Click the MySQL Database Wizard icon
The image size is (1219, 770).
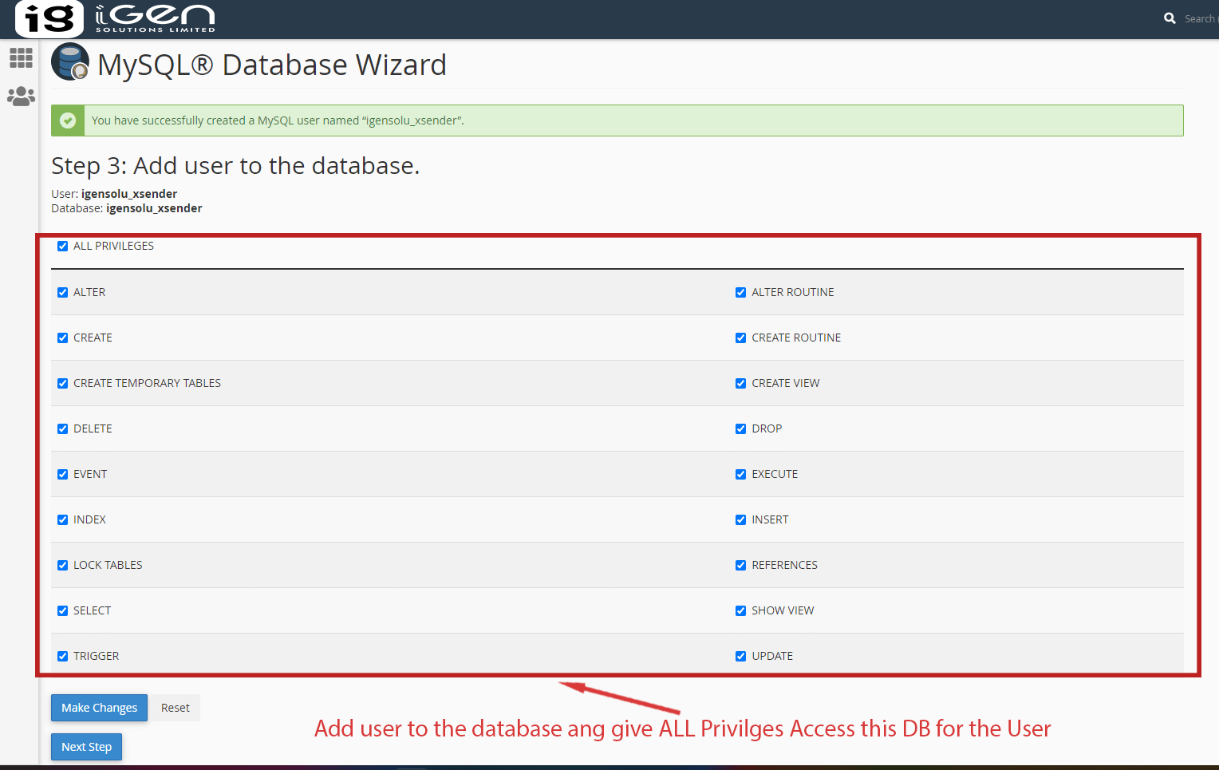coord(70,62)
